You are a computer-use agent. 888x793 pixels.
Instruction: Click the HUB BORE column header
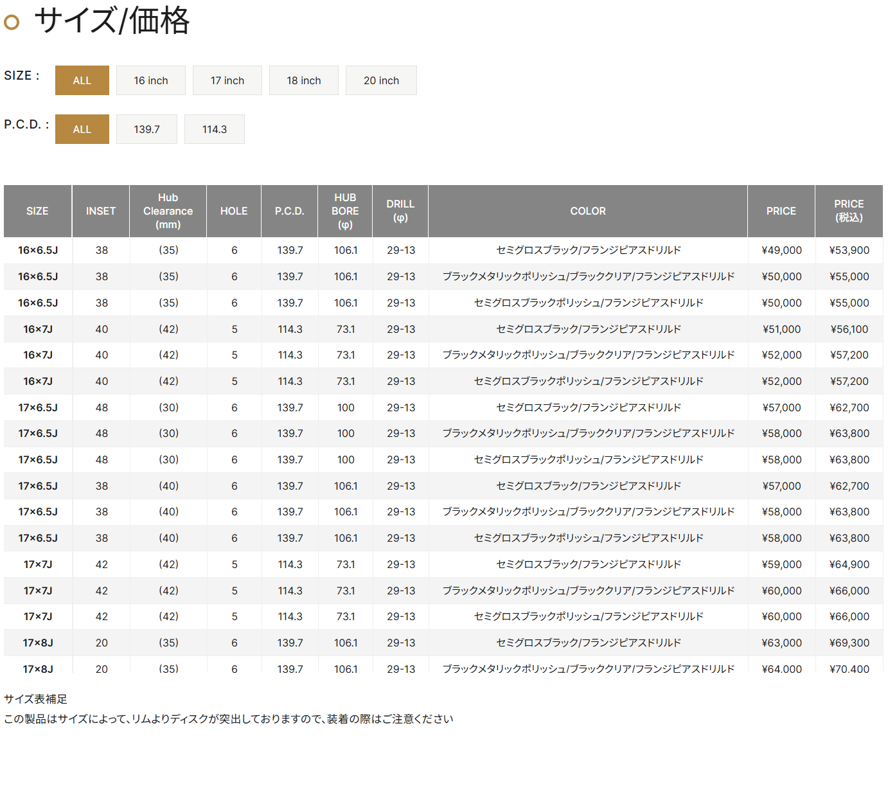tap(345, 211)
